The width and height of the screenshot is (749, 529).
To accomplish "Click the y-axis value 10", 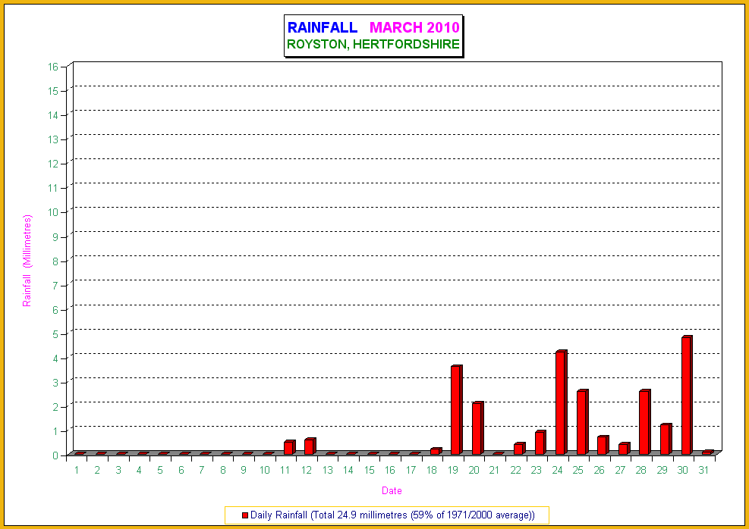I will click(x=53, y=212).
